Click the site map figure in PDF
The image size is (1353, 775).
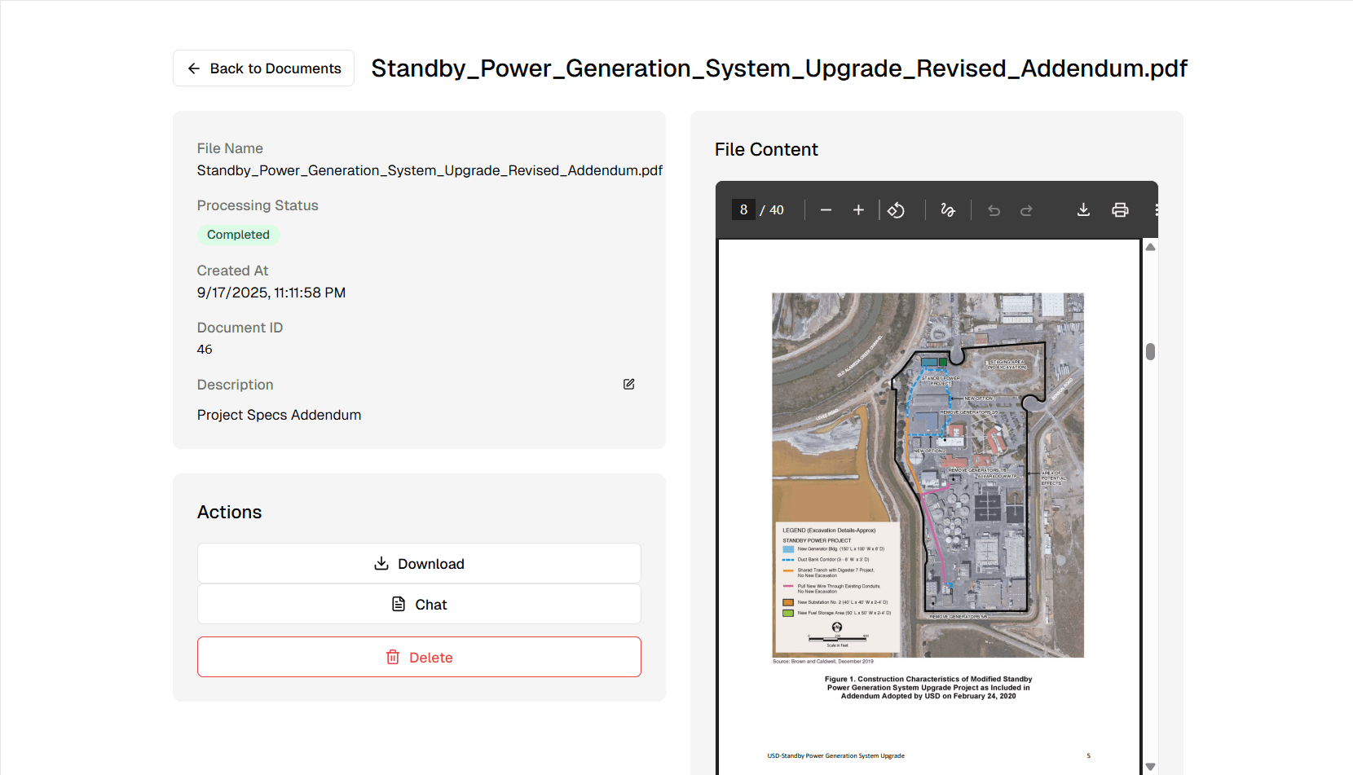point(928,475)
